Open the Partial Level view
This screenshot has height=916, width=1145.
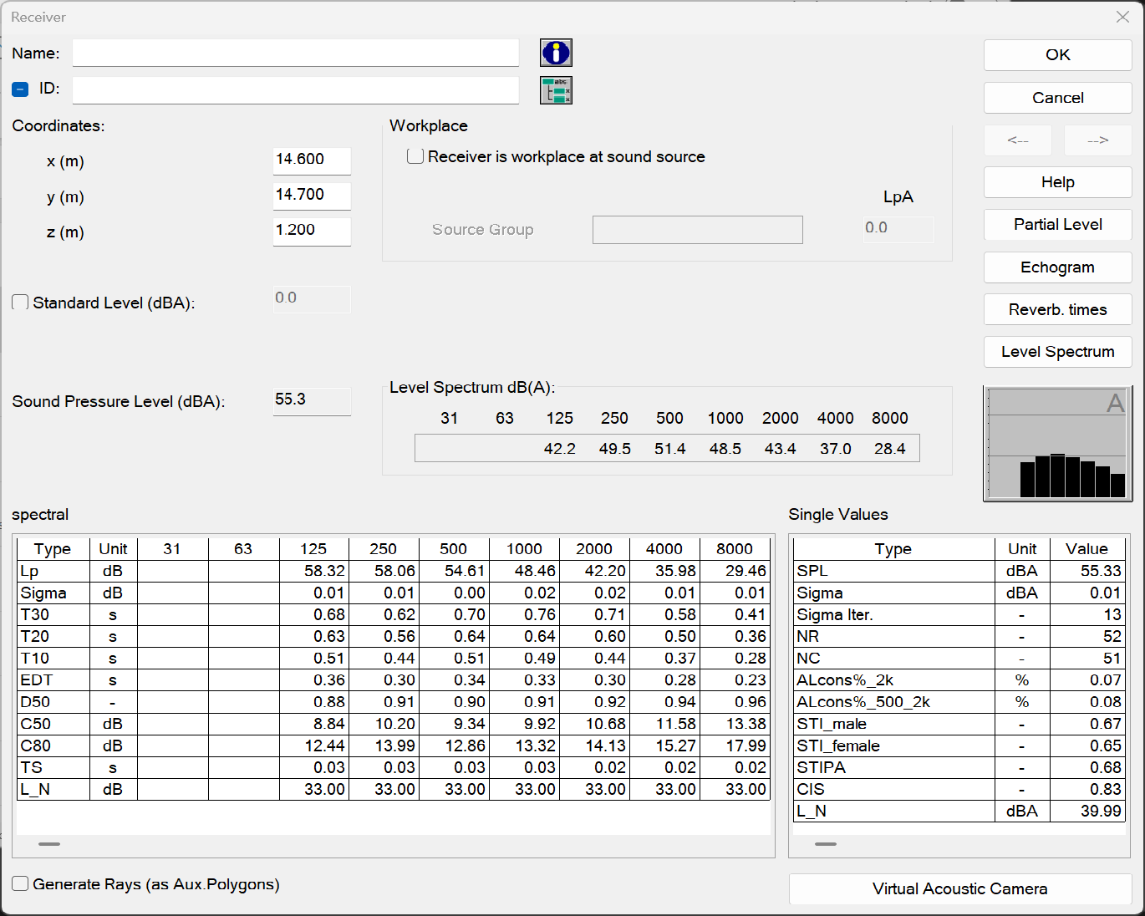point(1057,225)
